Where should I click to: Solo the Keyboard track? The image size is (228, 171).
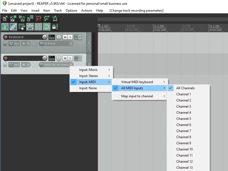tap(70, 37)
